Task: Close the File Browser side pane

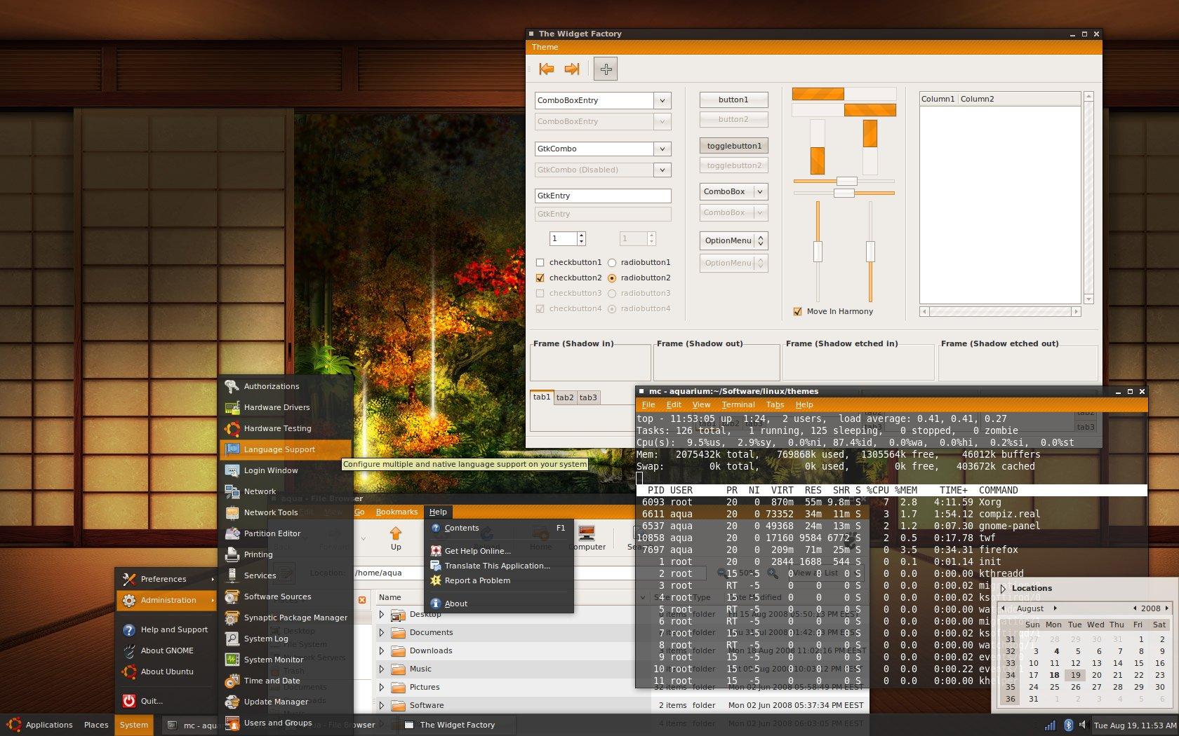Action: point(362,599)
